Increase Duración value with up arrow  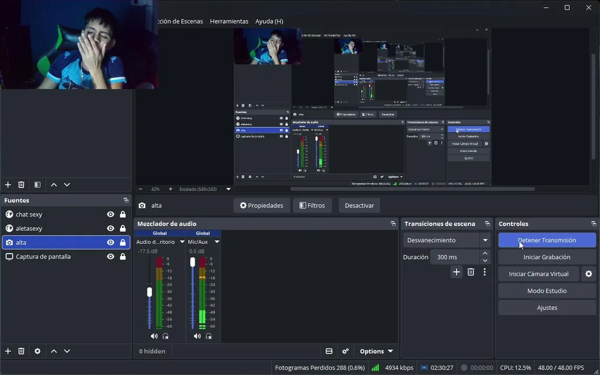click(x=485, y=253)
